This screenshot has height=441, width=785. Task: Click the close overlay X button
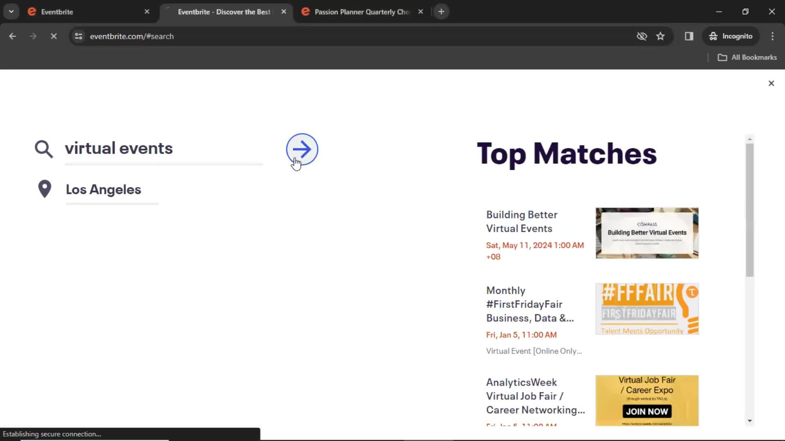coord(771,83)
